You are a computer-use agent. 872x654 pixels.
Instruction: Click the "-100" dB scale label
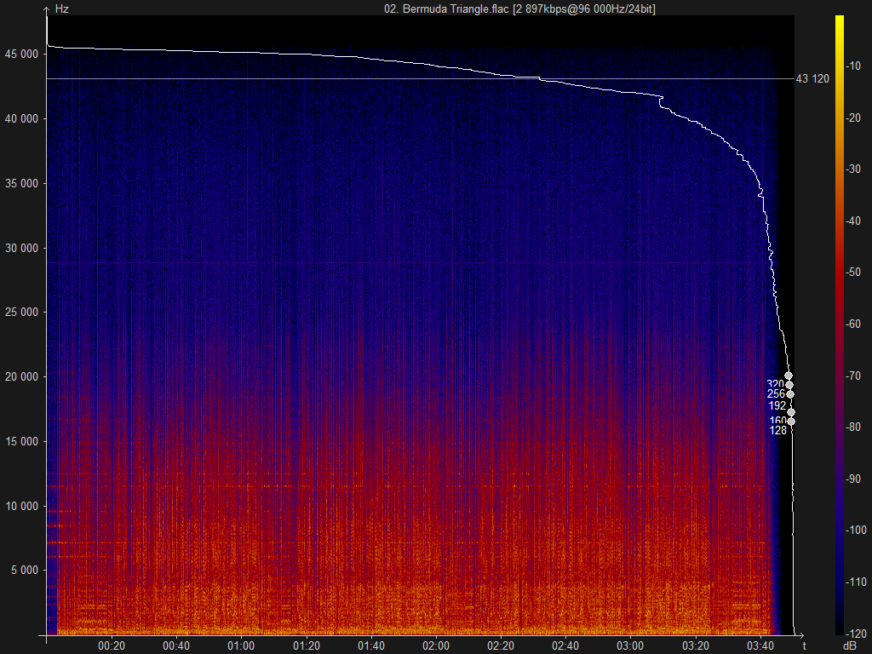click(x=856, y=530)
